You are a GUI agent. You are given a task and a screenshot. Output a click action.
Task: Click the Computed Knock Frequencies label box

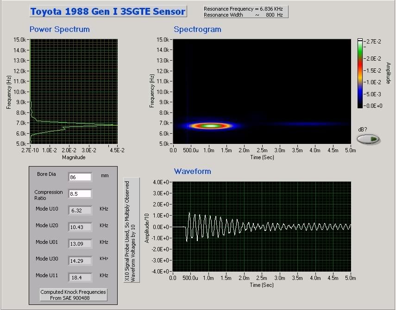[73, 295]
